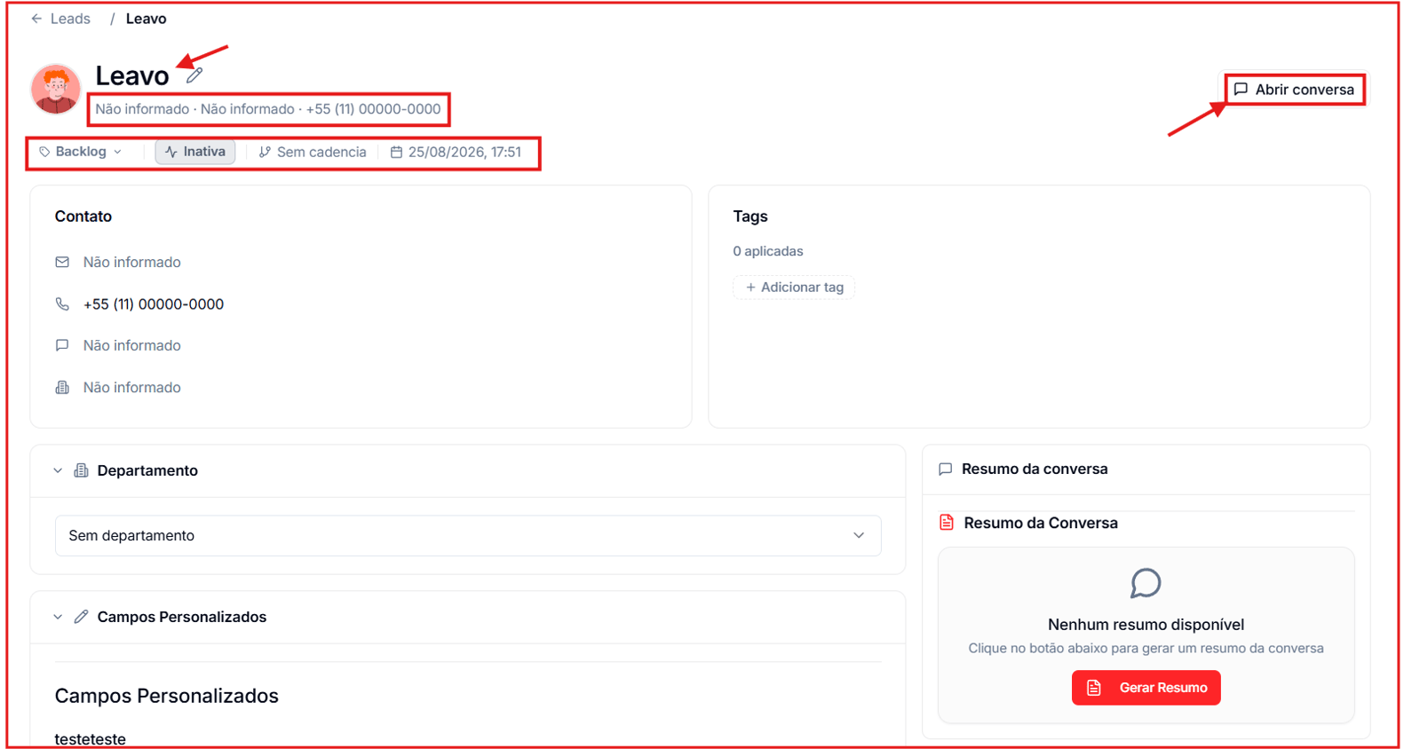Click the activity pulse icon in Inativa

tap(171, 152)
